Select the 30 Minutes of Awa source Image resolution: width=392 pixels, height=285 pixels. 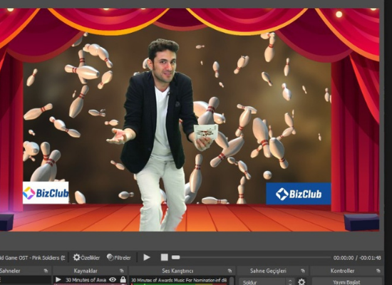click(x=86, y=280)
